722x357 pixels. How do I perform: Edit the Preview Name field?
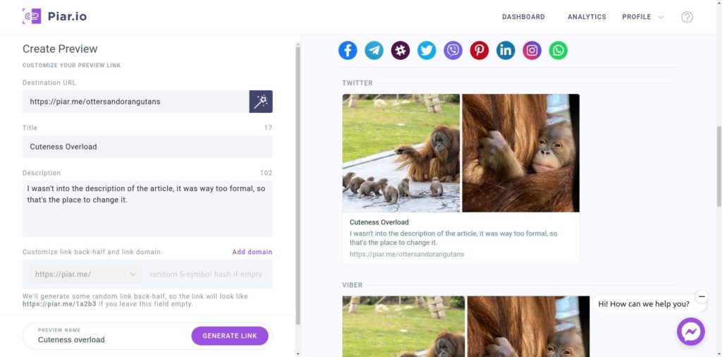pos(111,339)
